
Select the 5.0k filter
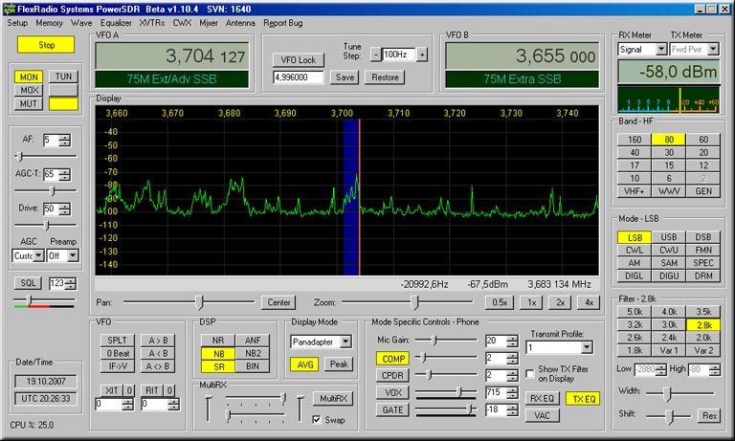635,312
